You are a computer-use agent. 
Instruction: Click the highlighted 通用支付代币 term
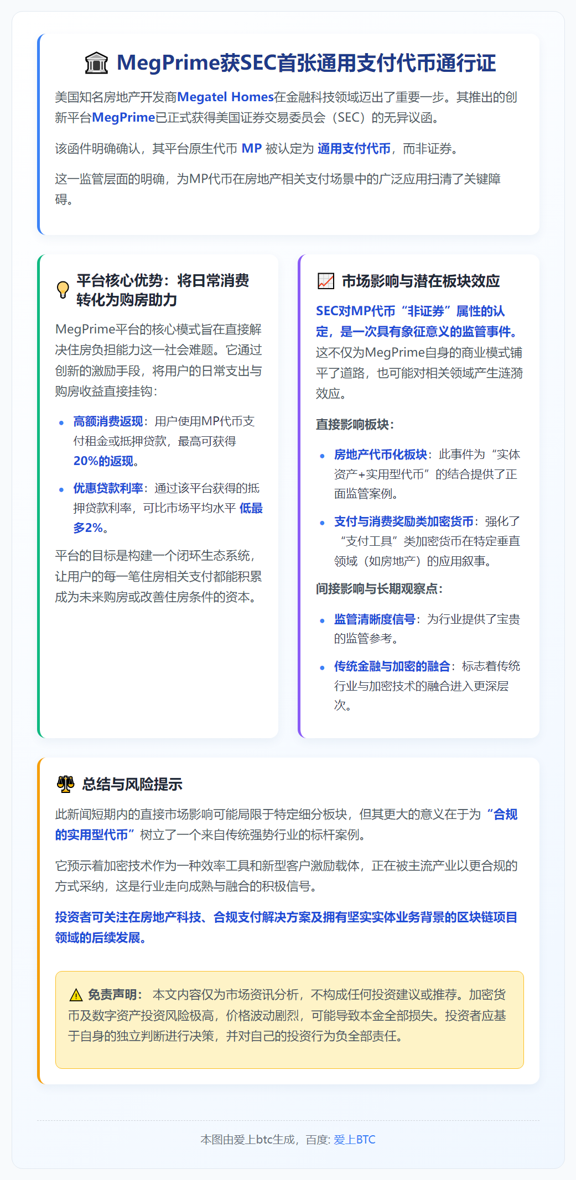[x=354, y=148]
